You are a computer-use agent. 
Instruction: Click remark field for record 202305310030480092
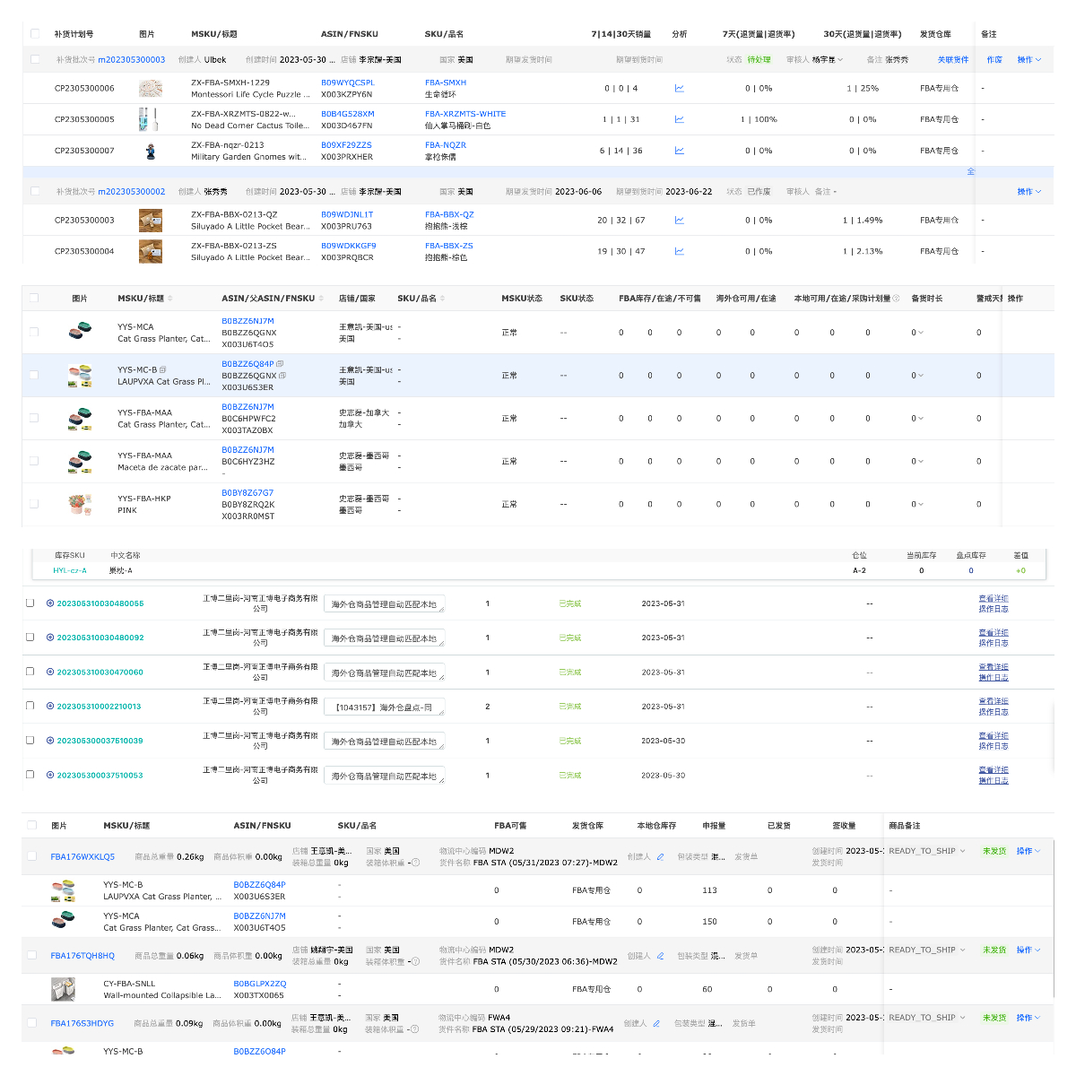384,638
